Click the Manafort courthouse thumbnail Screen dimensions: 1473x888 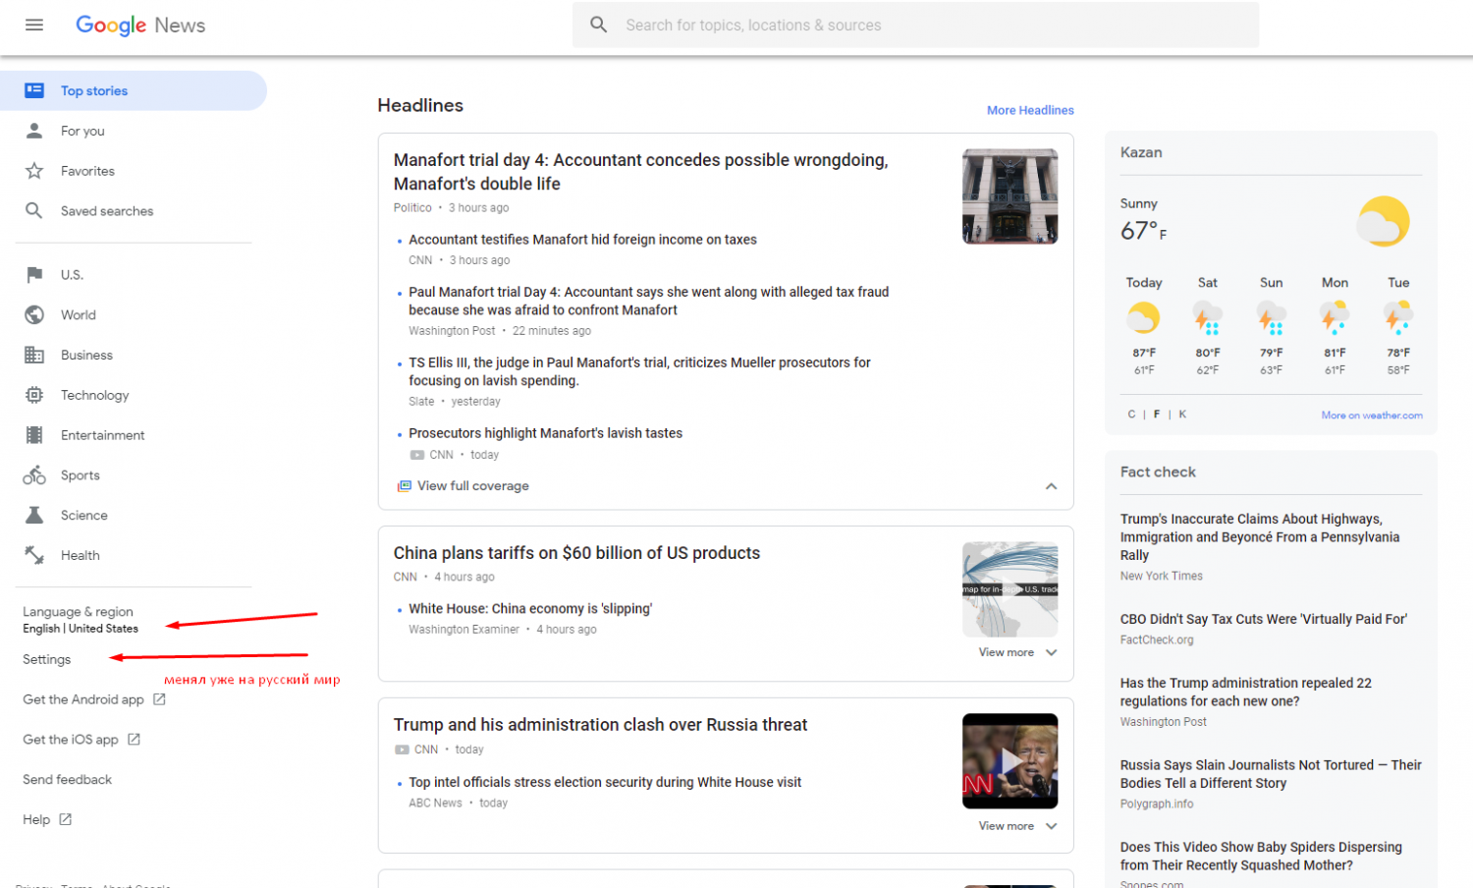pos(1009,196)
